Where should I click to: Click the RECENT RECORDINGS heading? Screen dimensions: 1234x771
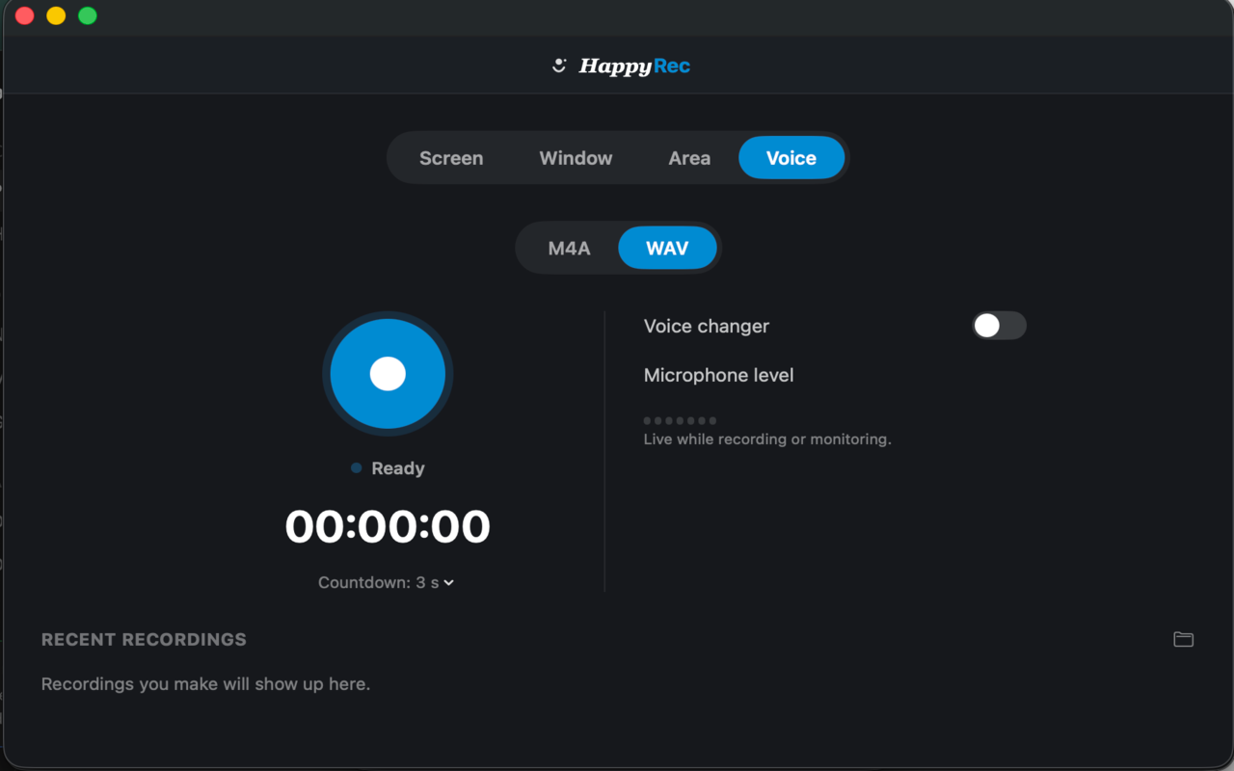(x=144, y=639)
